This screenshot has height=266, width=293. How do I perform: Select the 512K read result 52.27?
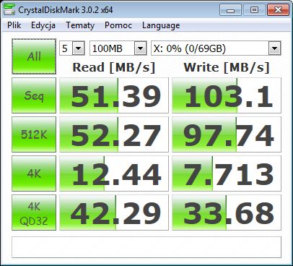(114, 134)
